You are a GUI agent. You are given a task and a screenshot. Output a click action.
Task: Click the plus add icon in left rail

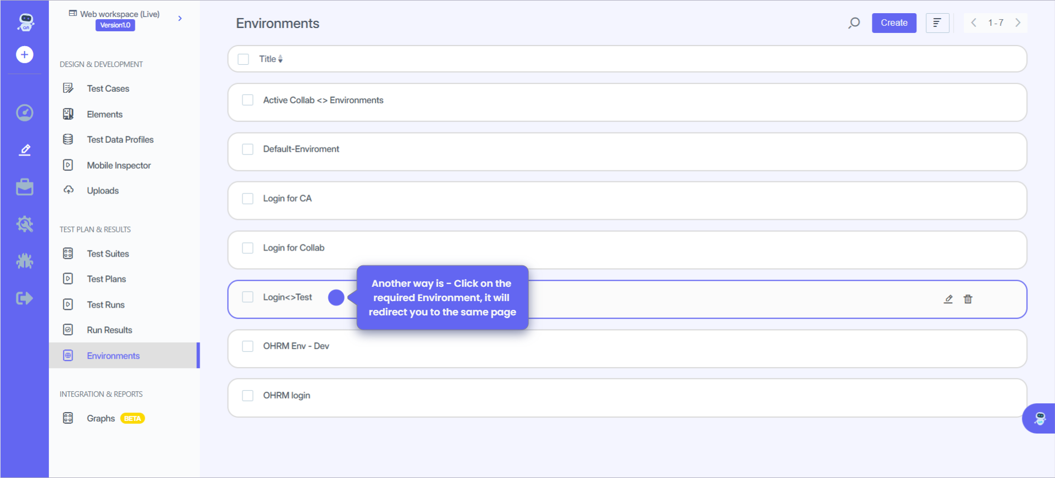tap(25, 54)
